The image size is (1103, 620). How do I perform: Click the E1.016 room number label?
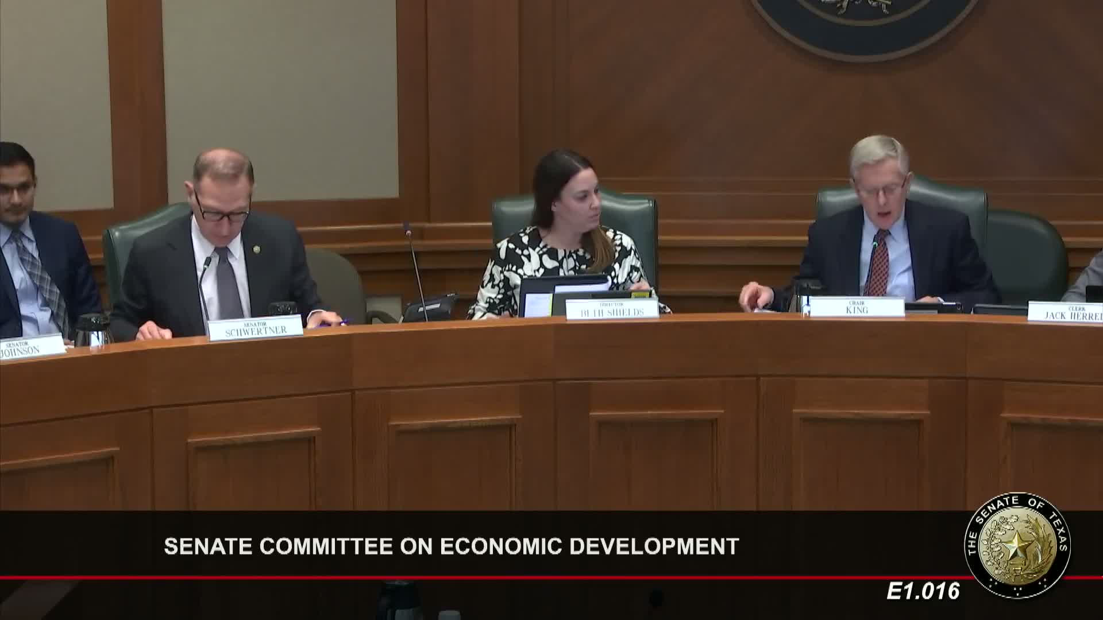pos(923,591)
